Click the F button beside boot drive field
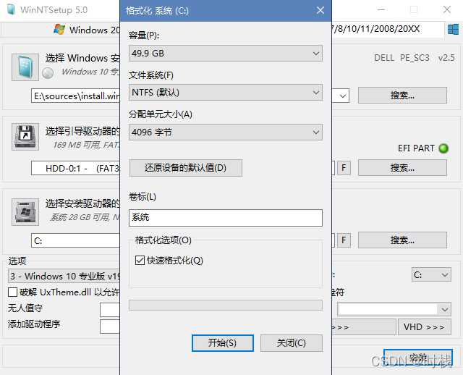The image size is (463, 375). 344,168
